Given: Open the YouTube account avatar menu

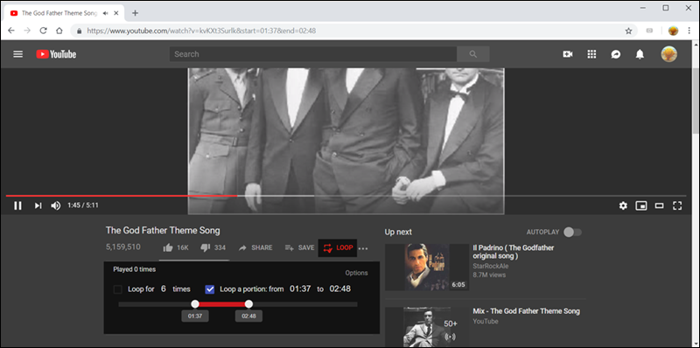Looking at the screenshot, I should (x=668, y=54).
